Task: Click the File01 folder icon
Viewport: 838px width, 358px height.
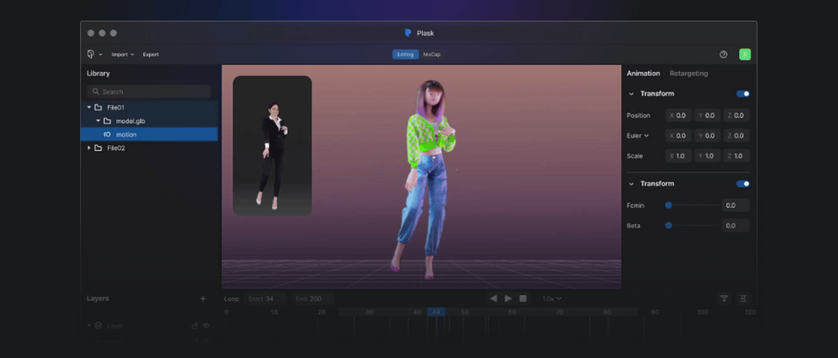Action: coord(98,107)
